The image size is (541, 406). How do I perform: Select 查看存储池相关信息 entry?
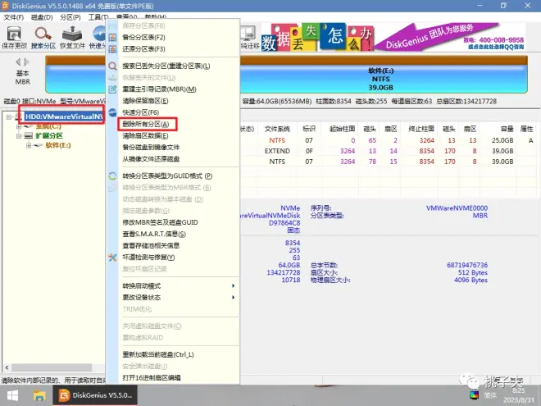click(151, 246)
